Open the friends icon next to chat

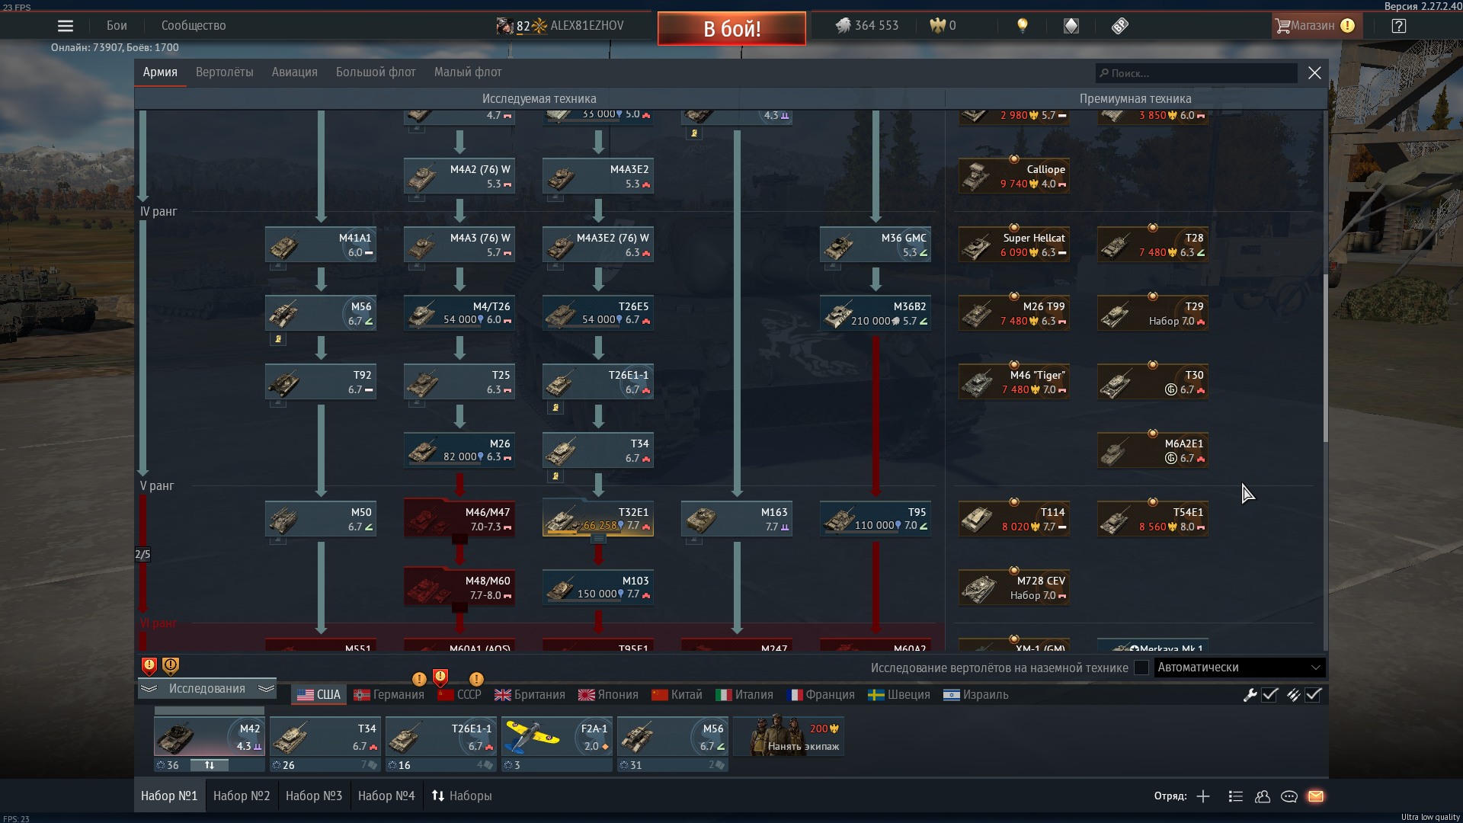[1263, 796]
